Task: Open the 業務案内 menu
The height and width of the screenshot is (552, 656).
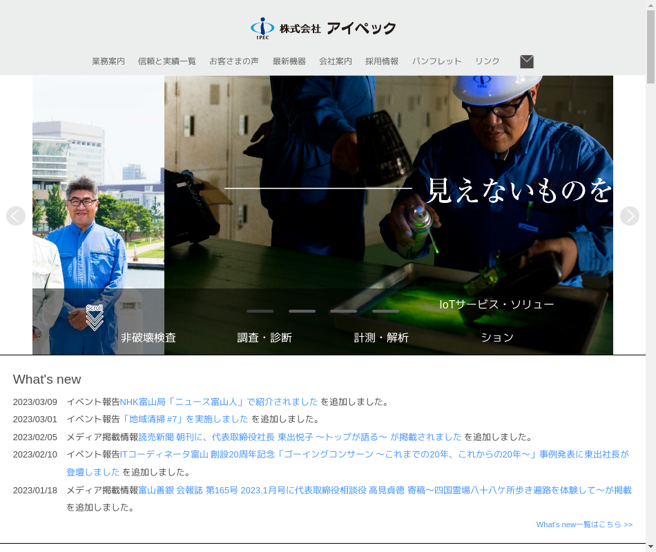Action: click(108, 61)
